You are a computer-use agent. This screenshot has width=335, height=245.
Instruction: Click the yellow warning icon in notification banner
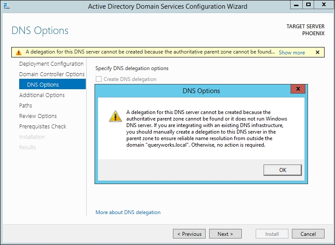18,52
